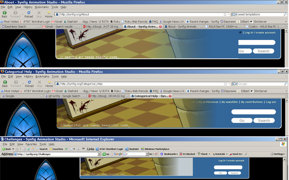This screenshot has height=180, width=289.
Task: Click magnifier icon beside 'sweet temptations' search box
Action: (285, 14)
